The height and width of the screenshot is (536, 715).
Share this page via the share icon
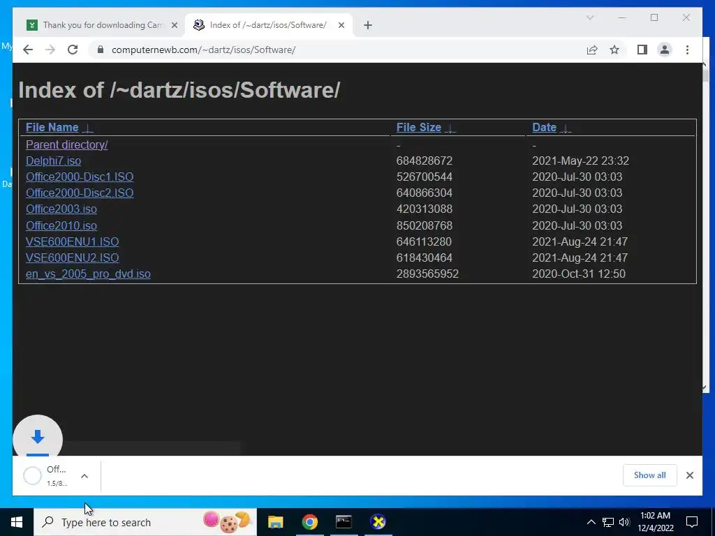pyautogui.click(x=592, y=50)
